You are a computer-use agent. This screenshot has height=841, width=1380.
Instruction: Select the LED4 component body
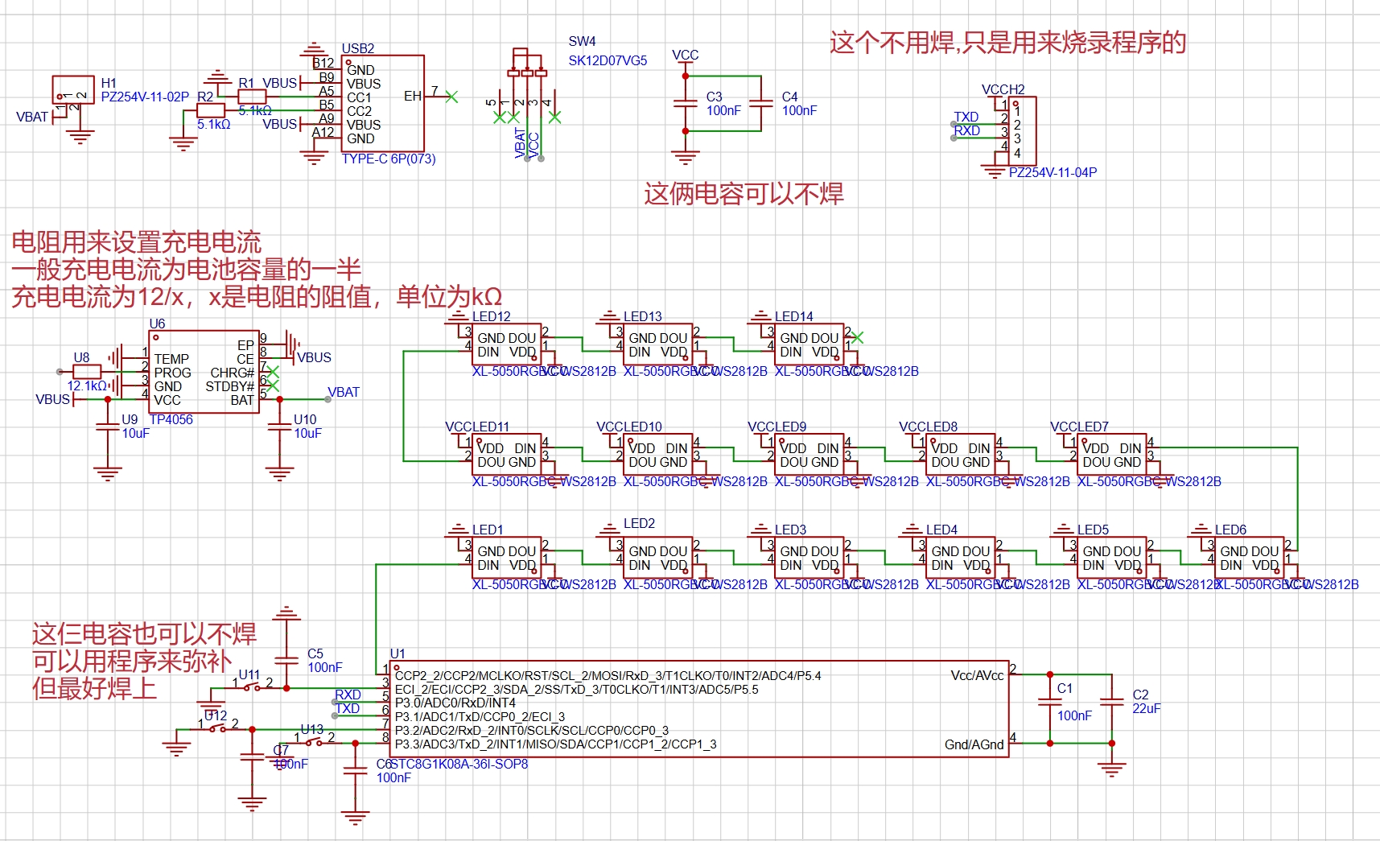[x=960, y=558]
